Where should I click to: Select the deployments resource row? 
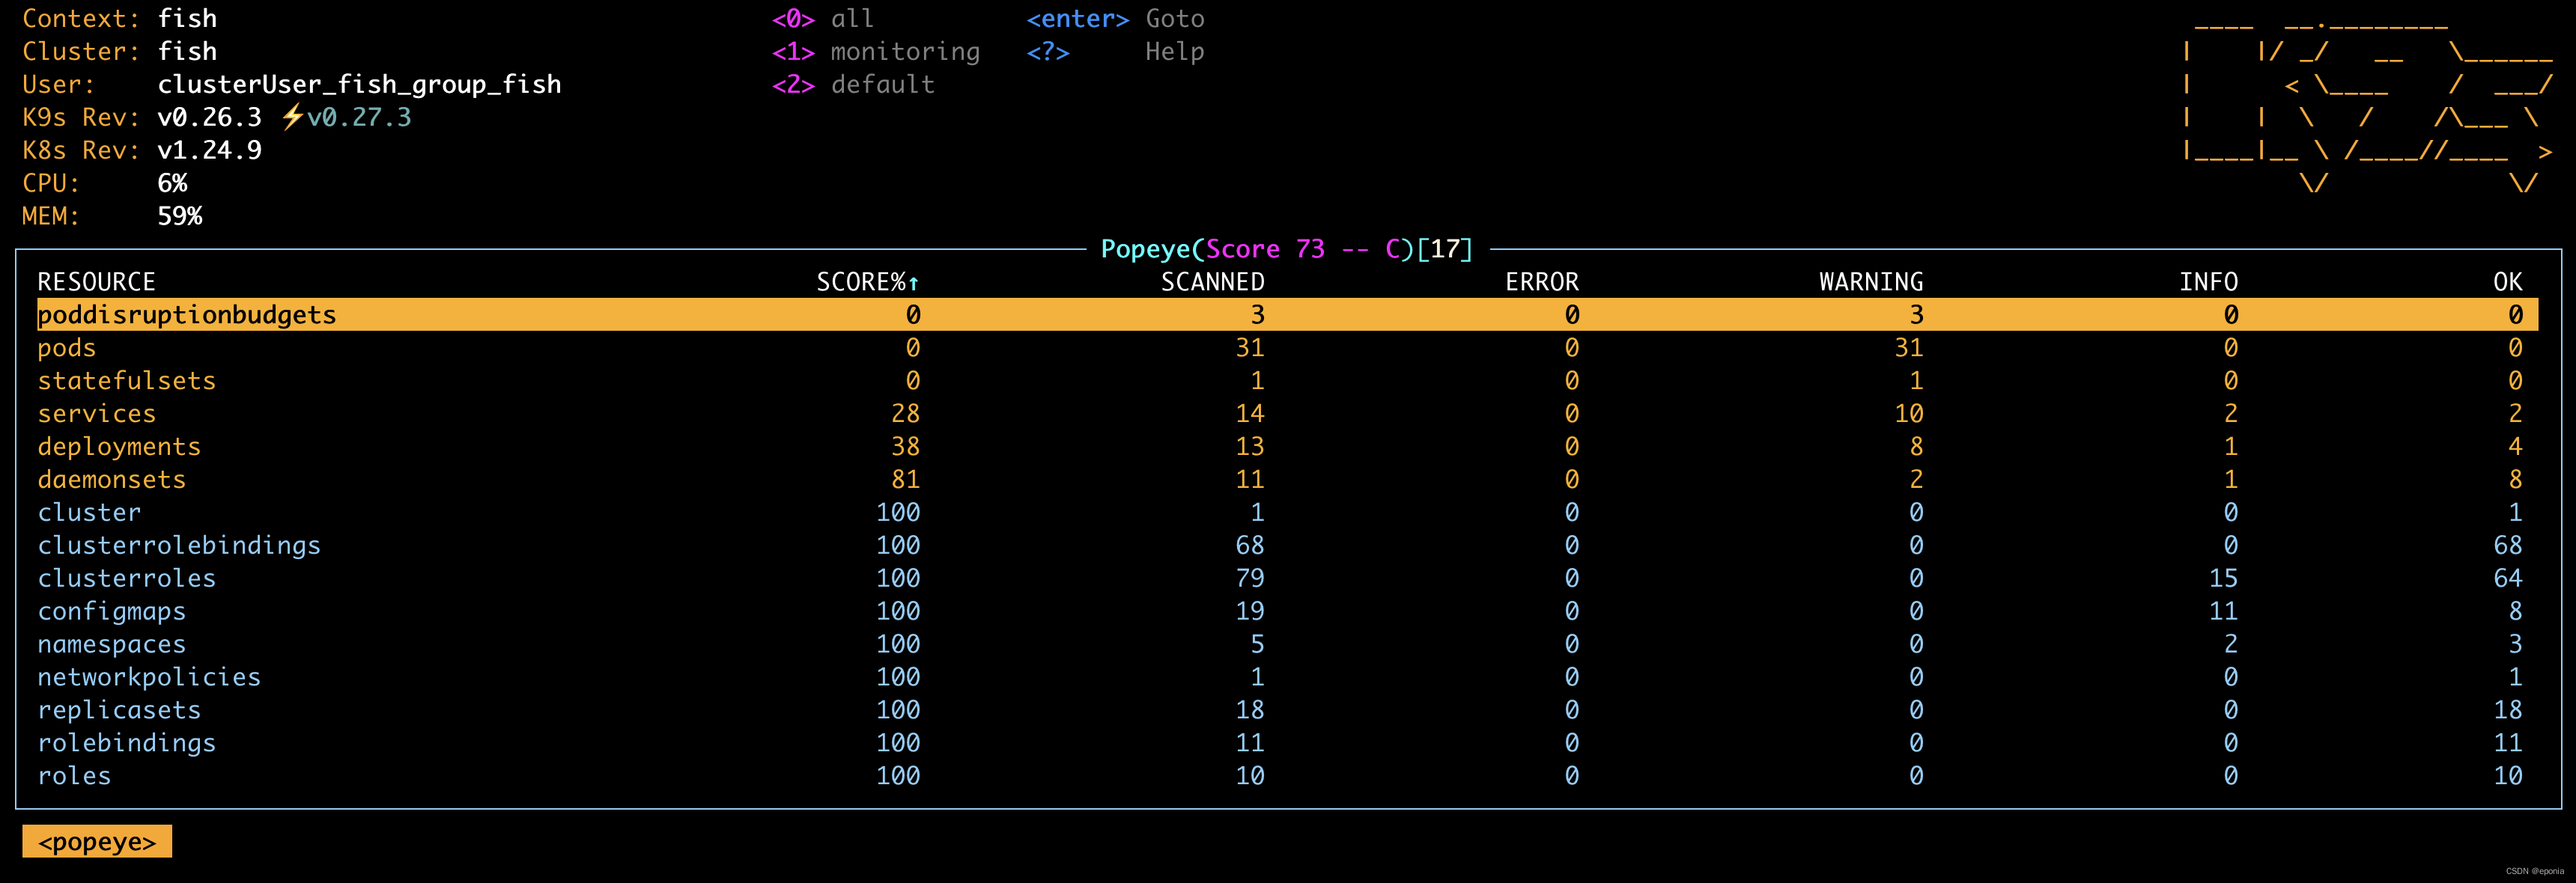click(x=1287, y=447)
